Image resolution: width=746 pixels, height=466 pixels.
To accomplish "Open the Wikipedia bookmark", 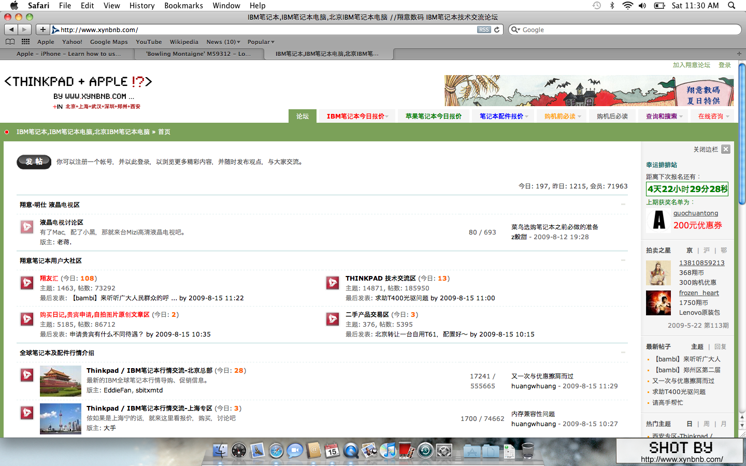I will [x=184, y=42].
